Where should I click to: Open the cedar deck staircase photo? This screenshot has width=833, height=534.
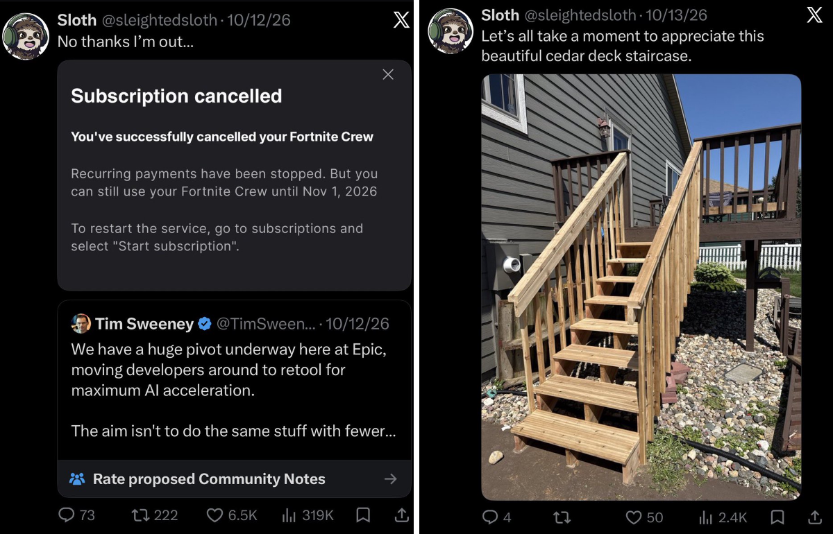point(641,287)
